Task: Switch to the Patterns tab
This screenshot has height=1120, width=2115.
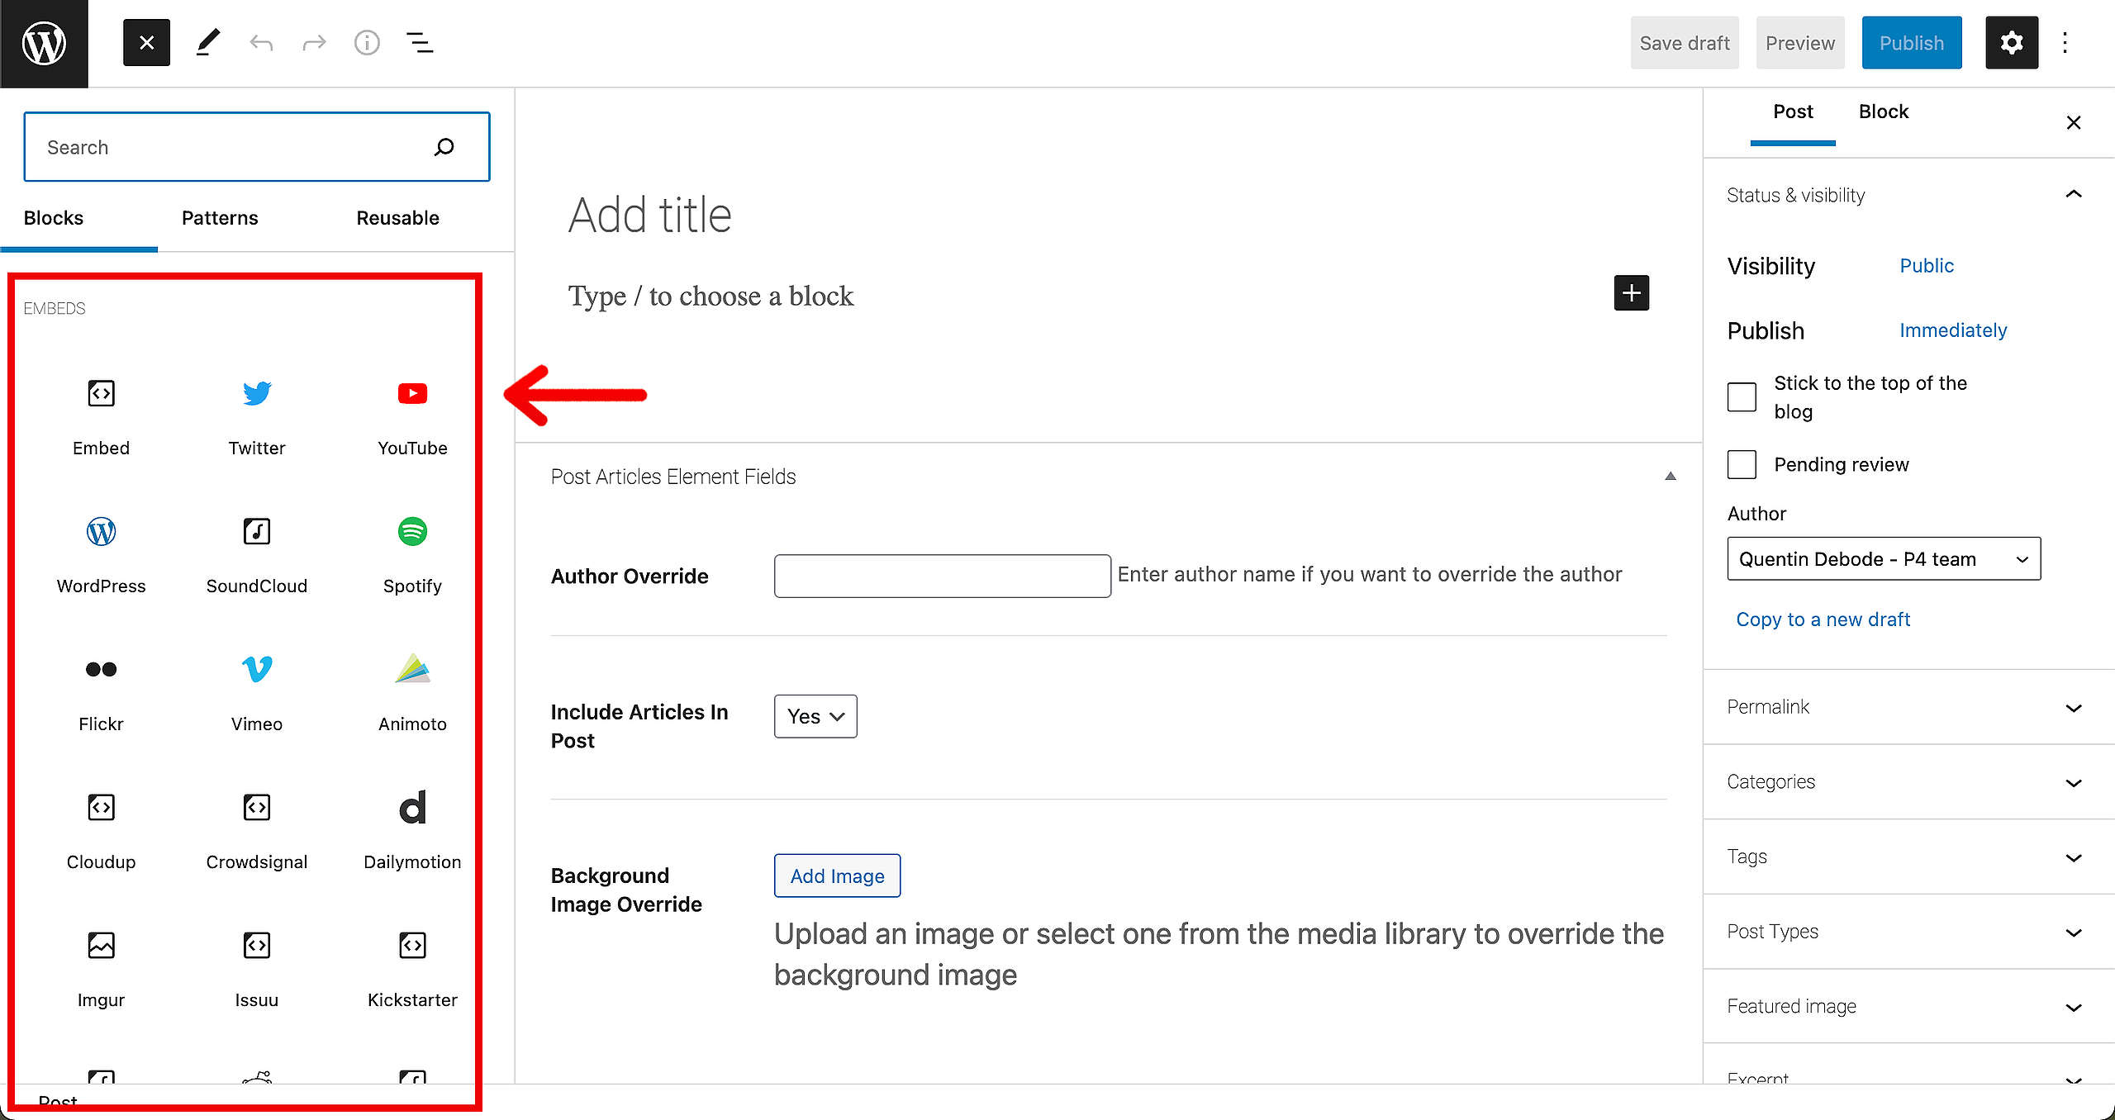Action: click(220, 218)
